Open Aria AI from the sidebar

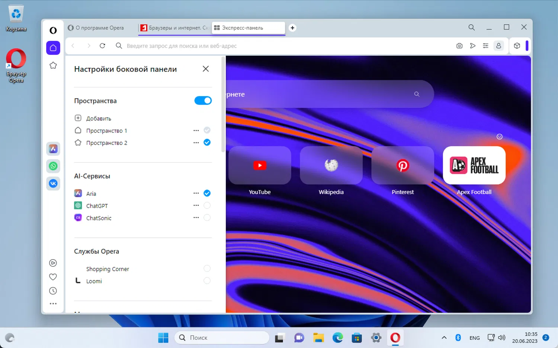coord(53,149)
